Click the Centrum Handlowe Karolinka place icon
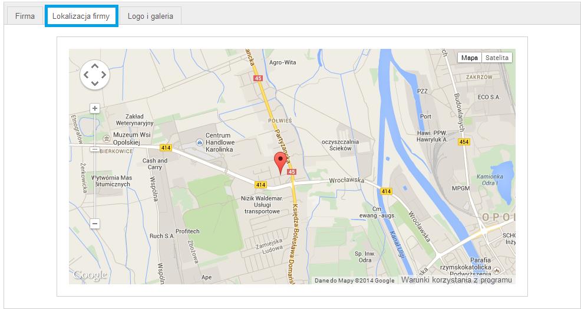 (199, 142)
